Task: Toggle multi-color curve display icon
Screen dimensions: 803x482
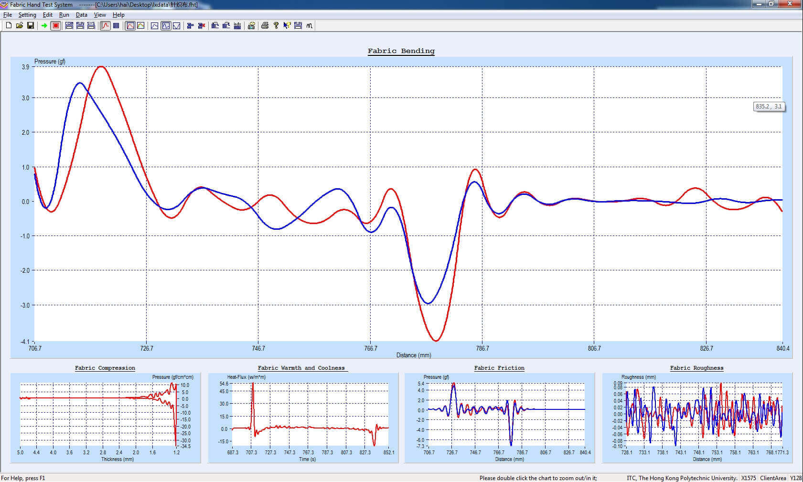Action: coord(141,25)
